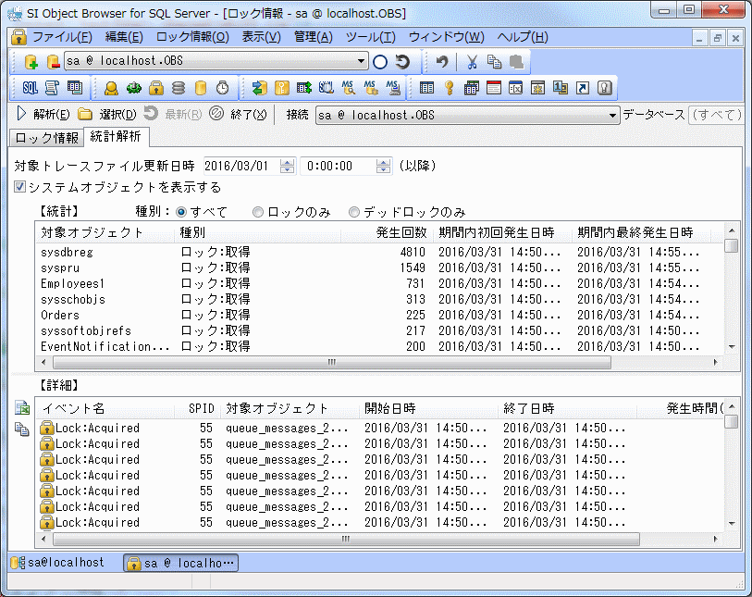Expand the 接続 connection combo box
The image size is (752, 597).
[613, 116]
